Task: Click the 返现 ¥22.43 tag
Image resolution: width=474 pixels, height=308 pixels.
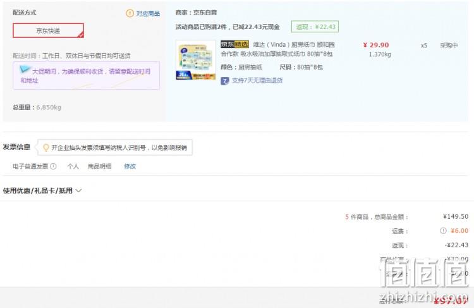Action: tap(315, 27)
